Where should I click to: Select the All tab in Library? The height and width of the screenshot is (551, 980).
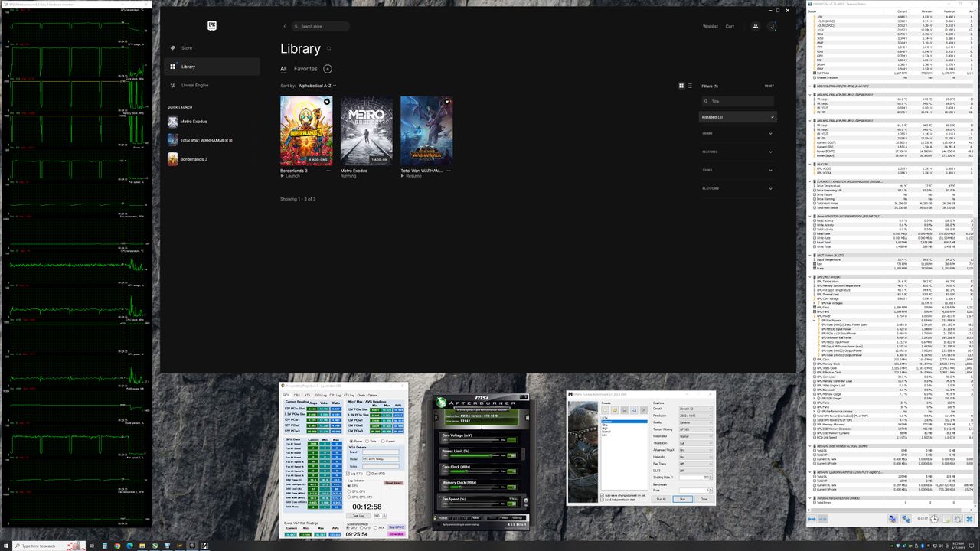point(283,69)
